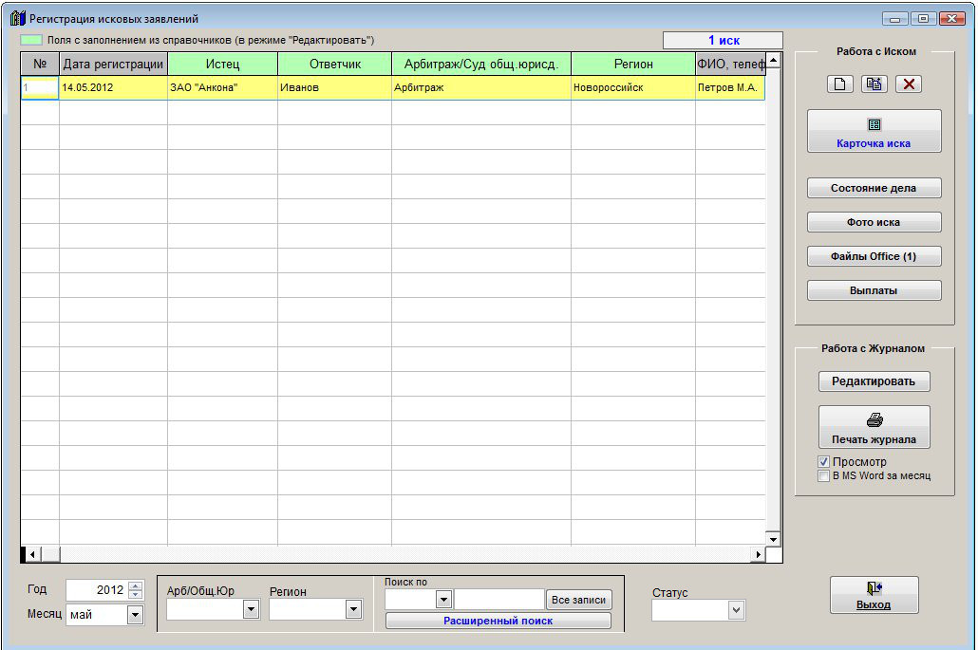Screen dimensions: 978x650
Task: Click the copy claim icon
Action: (x=875, y=84)
